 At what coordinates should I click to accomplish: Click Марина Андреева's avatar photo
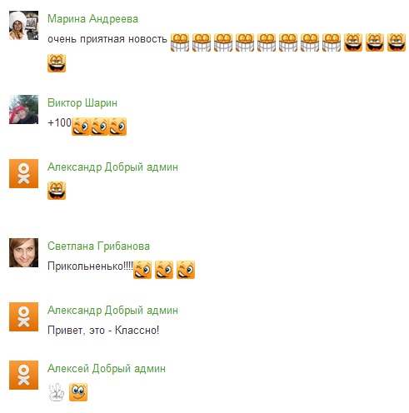(x=23, y=25)
